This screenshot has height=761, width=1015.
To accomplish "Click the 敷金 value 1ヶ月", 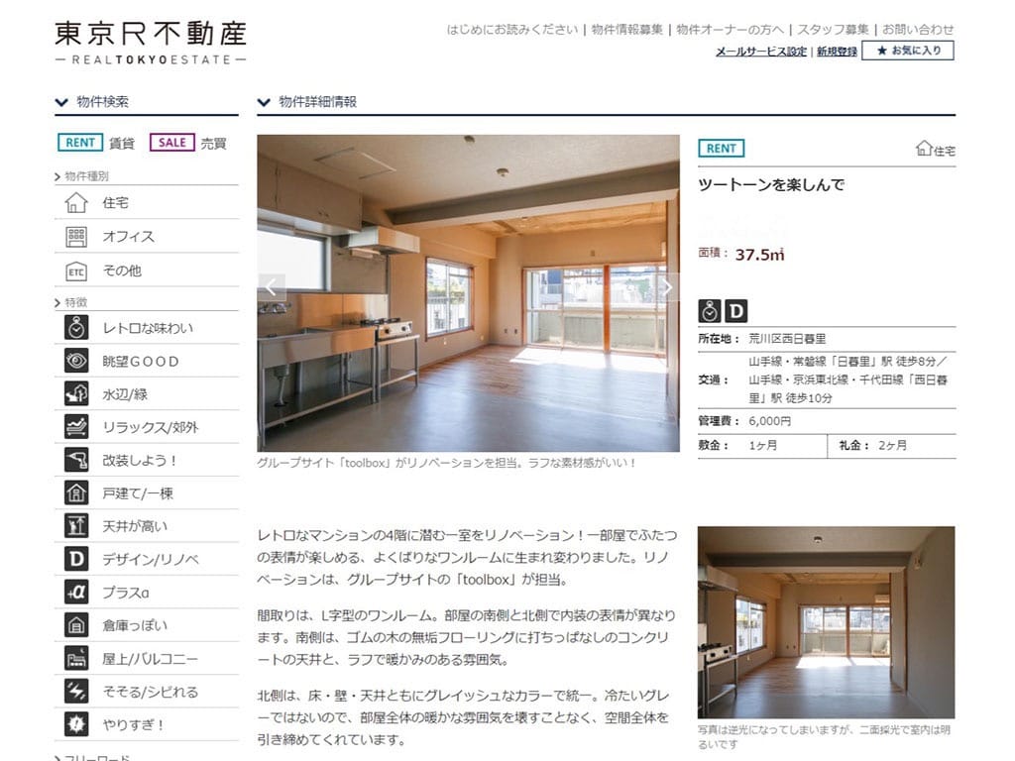I will pyautogui.click(x=762, y=445).
